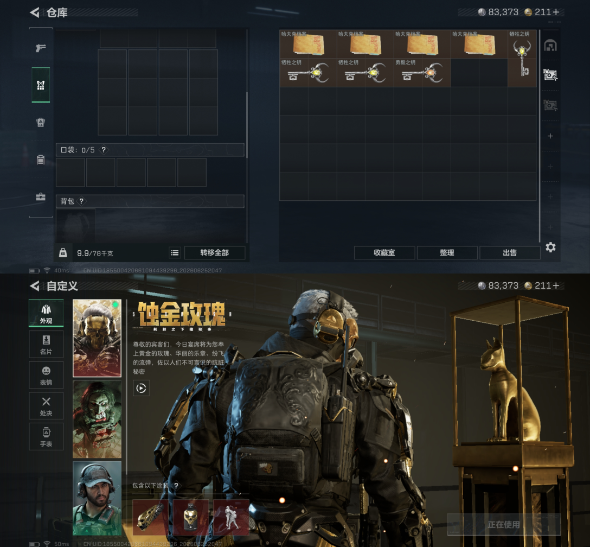The height and width of the screenshot is (547, 590).
Task: Select the highlighted level IV key case
Action: pos(550,75)
